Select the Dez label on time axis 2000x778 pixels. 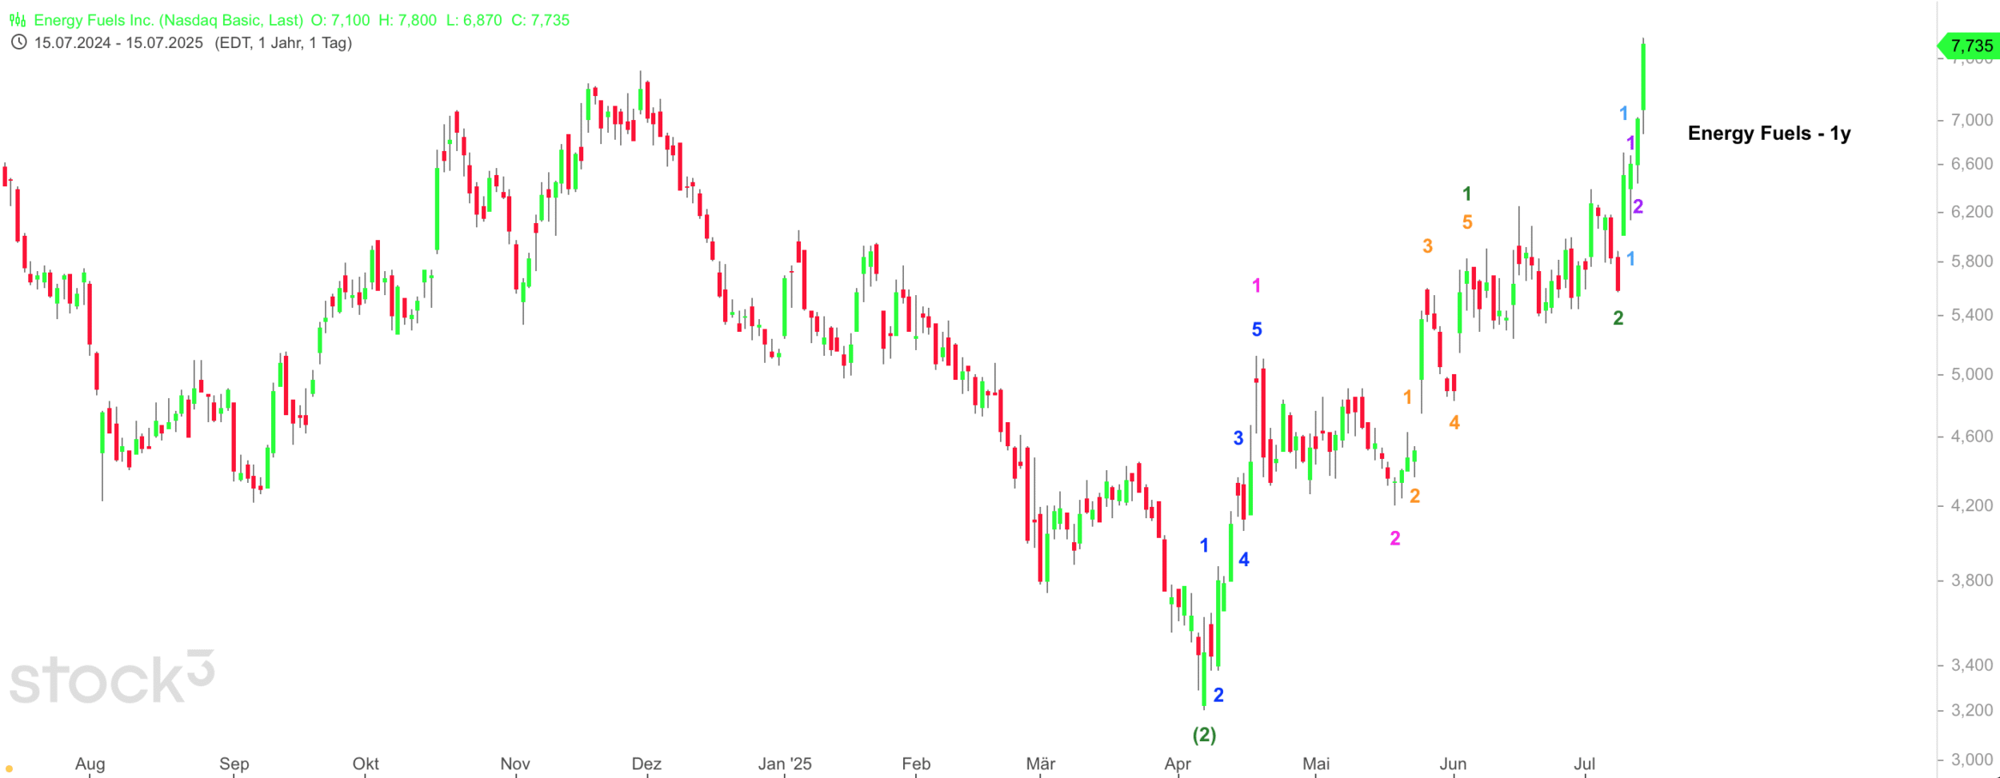(x=646, y=764)
